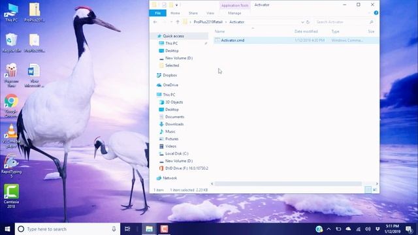Open Task View from taskbar
This screenshot has height=235, width=418.
127,229
